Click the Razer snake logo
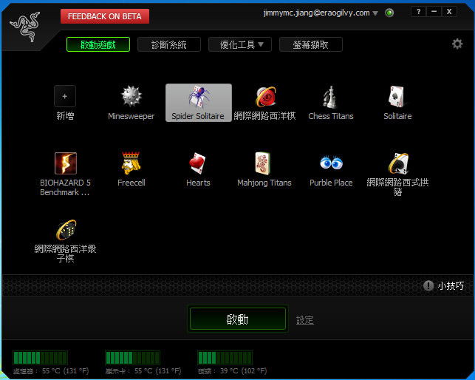The width and height of the screenshot is (475, 380). point(25,27)
